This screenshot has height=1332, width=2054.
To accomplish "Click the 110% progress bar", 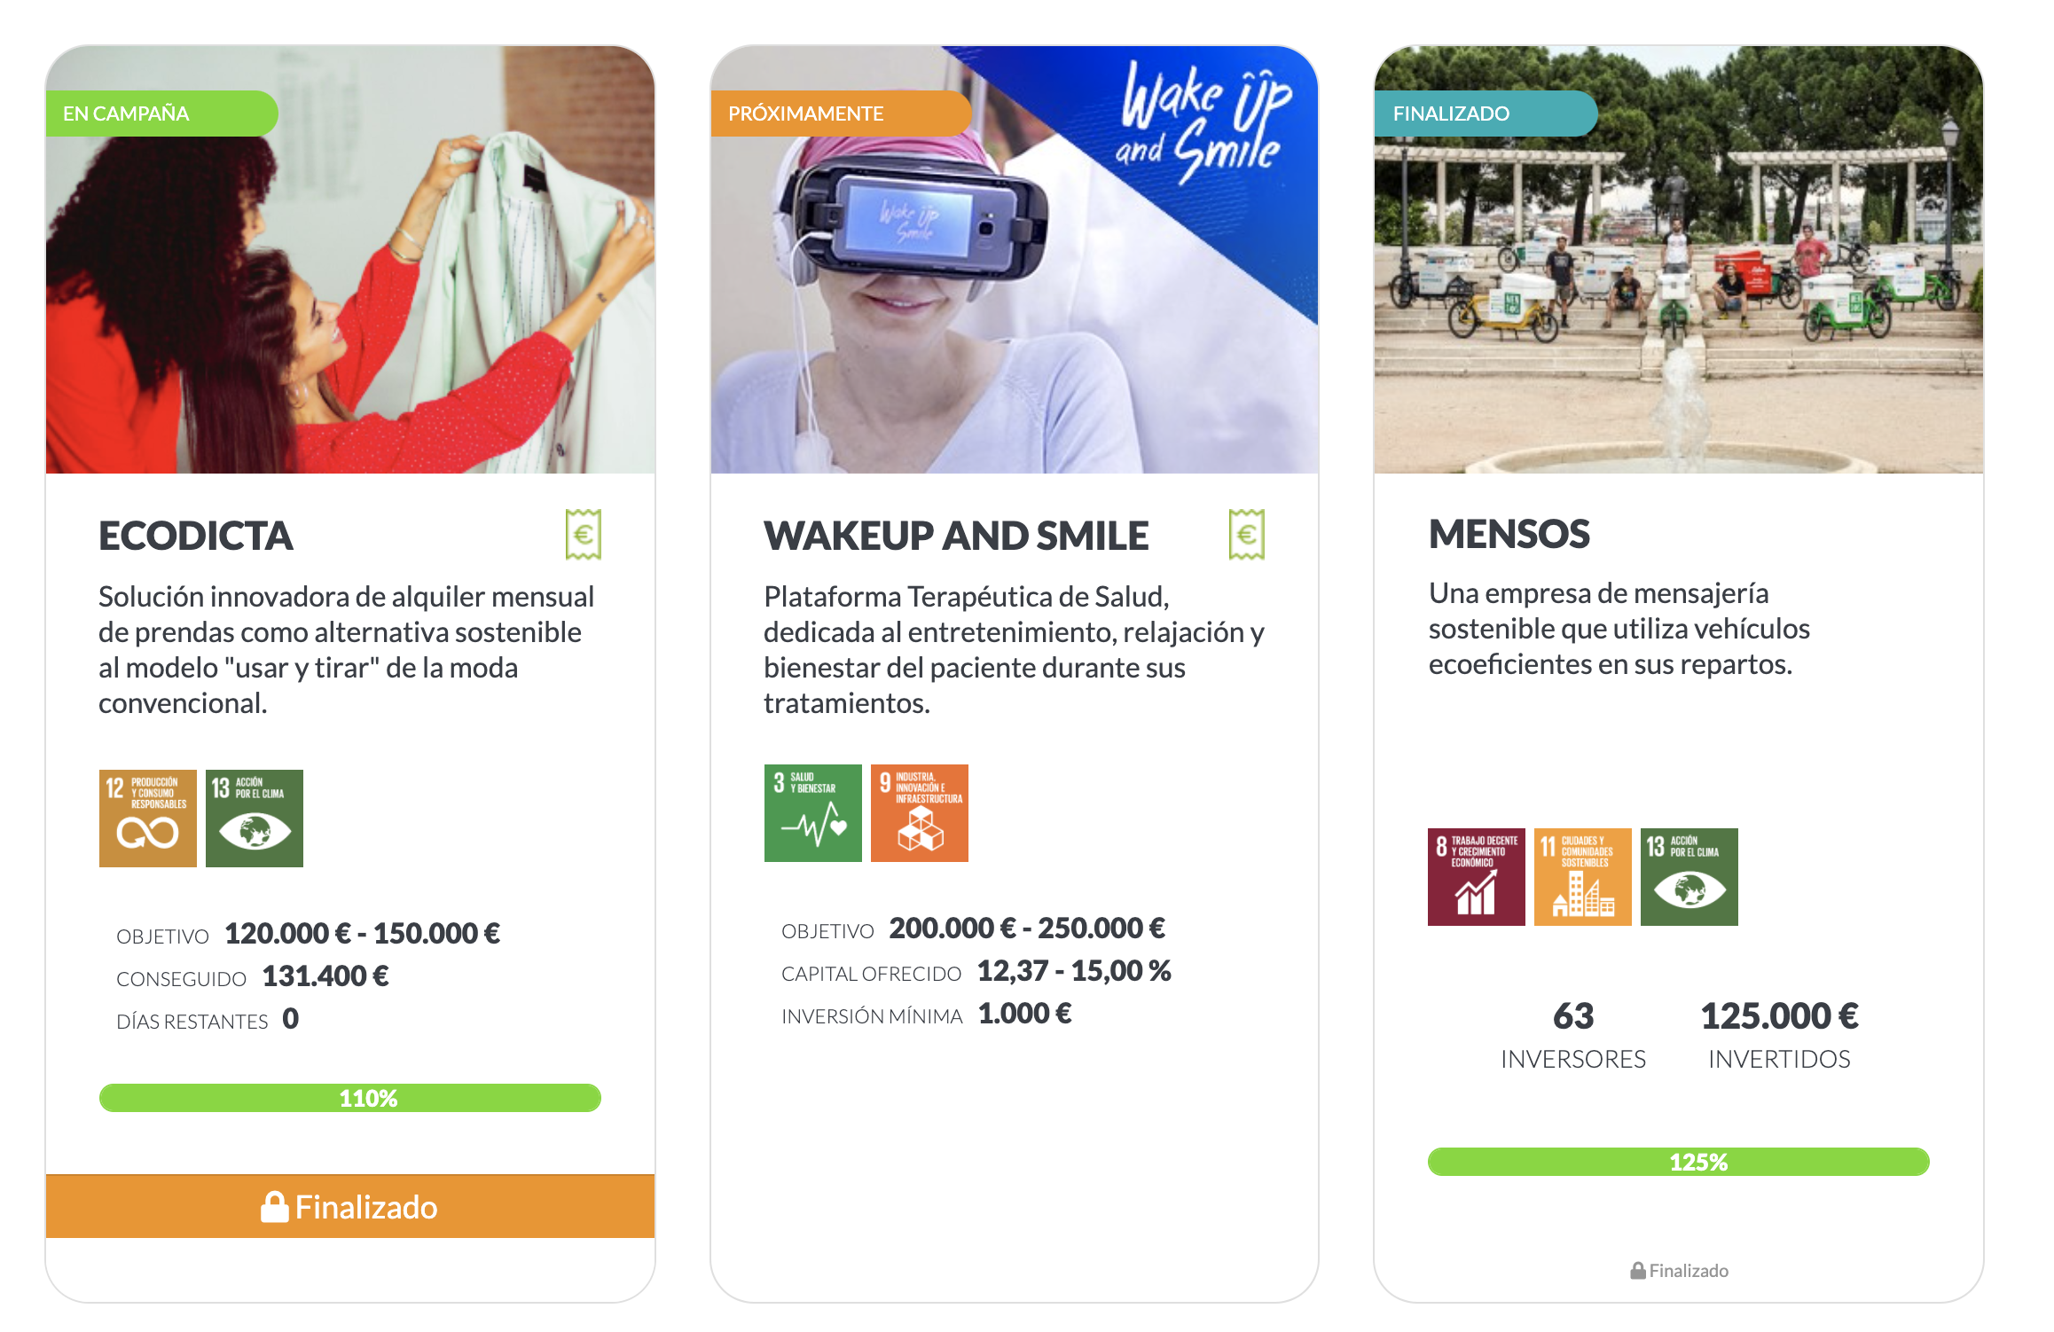I will tap(350, 1098).
